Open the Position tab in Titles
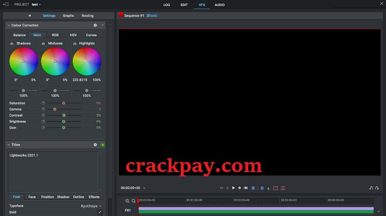Image resolution: width=386 pixels, height=216 pixels. click(x=47, y=197)
